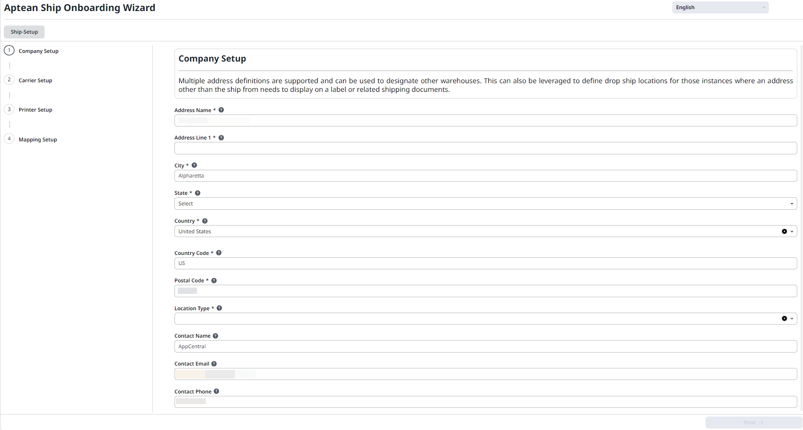
Task: Open the English language dropdown
Action: point(720,7)
